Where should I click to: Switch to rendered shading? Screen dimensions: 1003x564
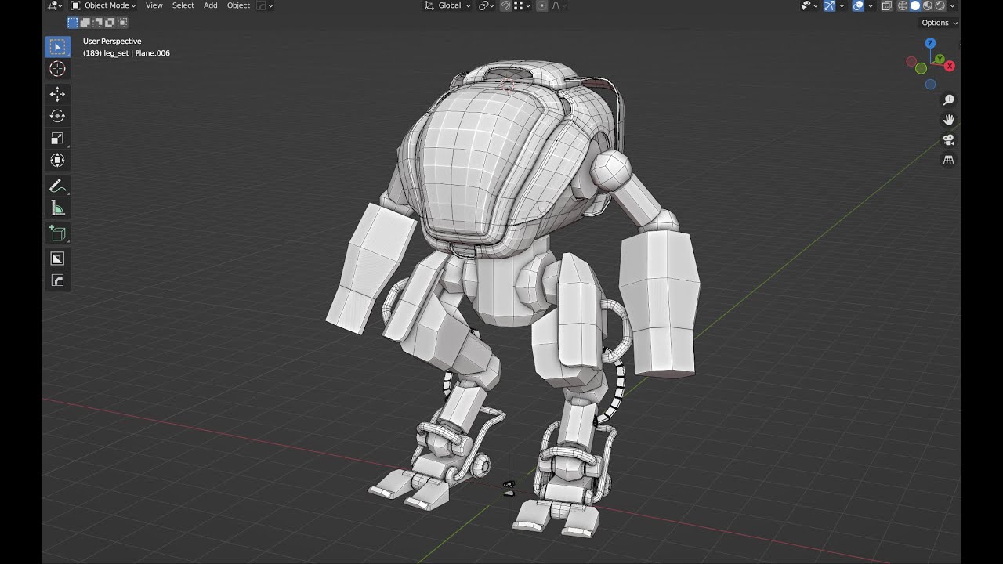pos(940,5)
